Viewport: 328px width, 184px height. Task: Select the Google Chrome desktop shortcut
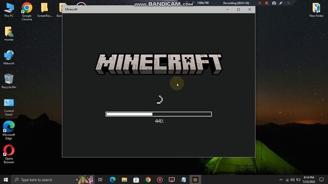pos(27,11)
